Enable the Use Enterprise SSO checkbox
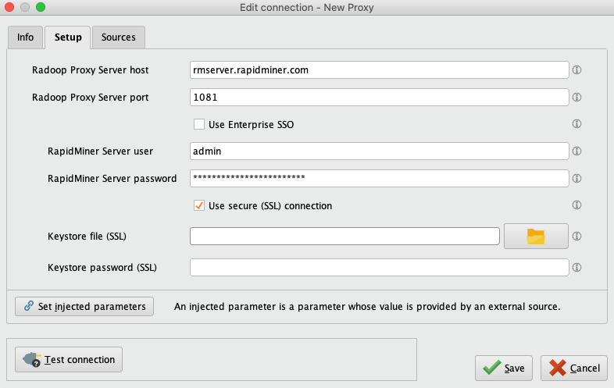This screenshot has width=614, height=388. 199,124
